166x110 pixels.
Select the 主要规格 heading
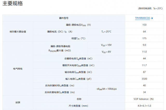tap(12, 4)
